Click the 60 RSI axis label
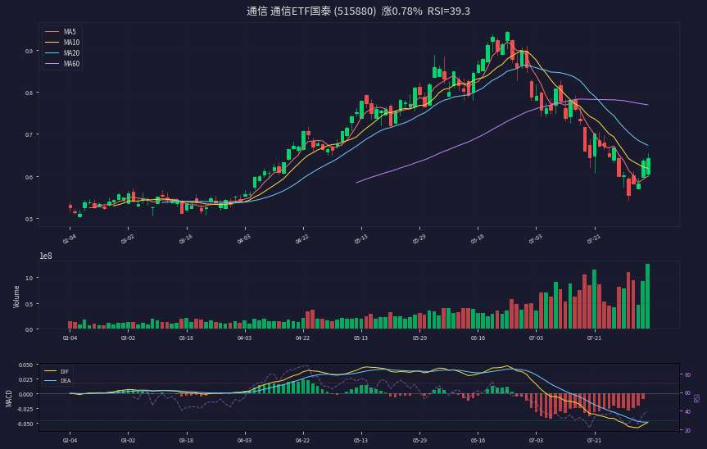707x449 pixels. (x=687, y=393)
